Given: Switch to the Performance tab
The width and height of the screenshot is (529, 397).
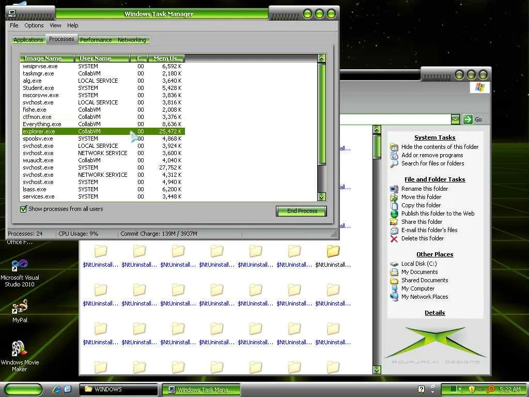Looking at the screenshot, I should [96, 40].
